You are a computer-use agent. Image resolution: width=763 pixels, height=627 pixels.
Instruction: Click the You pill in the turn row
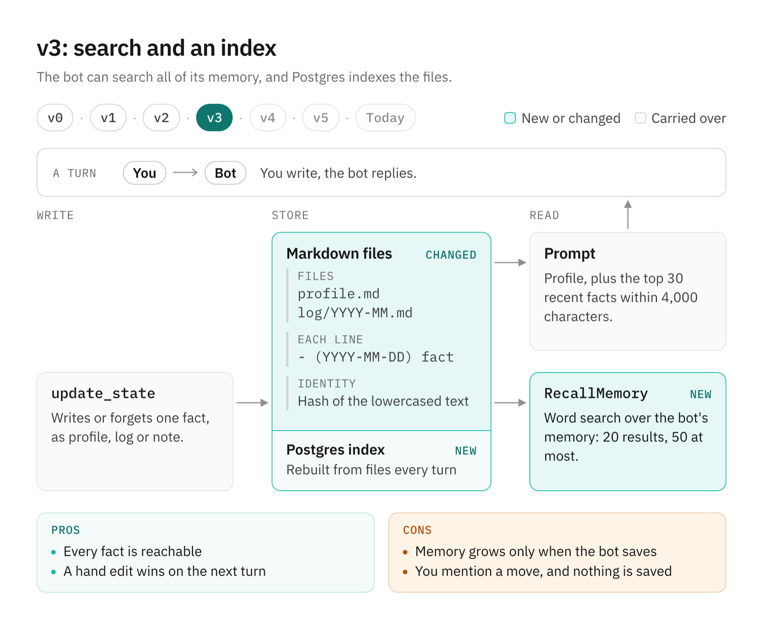[x=144, y=173]
